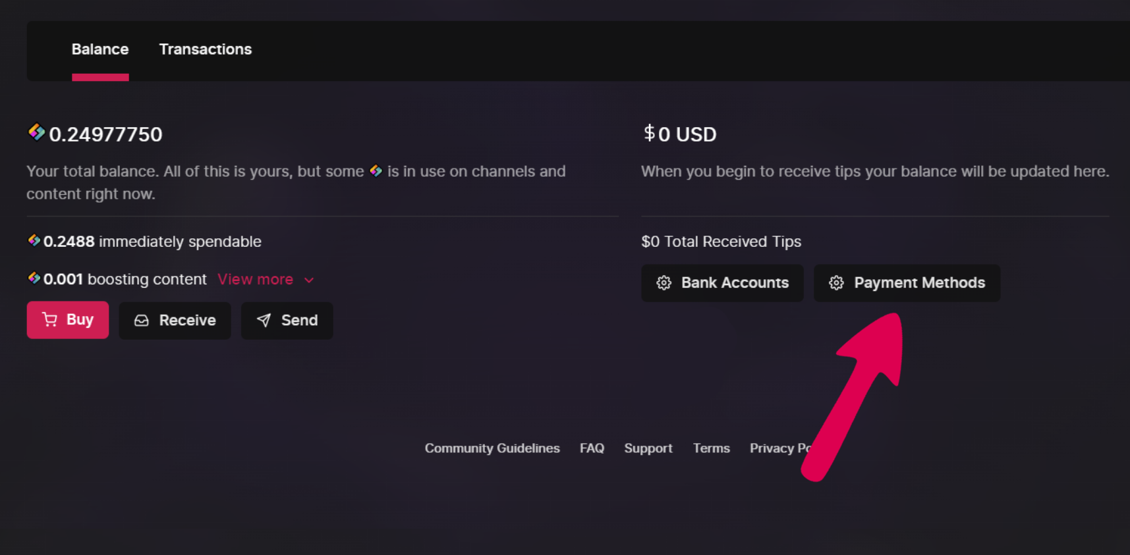Click the LBC icon beside 0.001 boosting
The image size is (1130, 555).
[34, 278]
